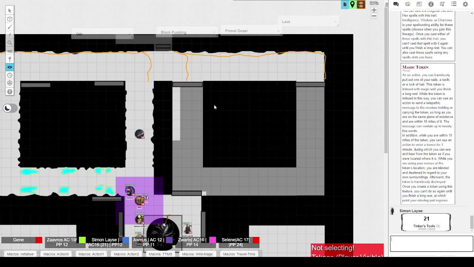Click the Simon Layse avatar in chat

click(392, 211)
